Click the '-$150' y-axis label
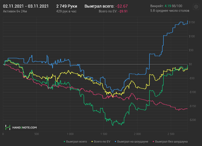Viewport: 202px width, 146px height. point(192,106)
